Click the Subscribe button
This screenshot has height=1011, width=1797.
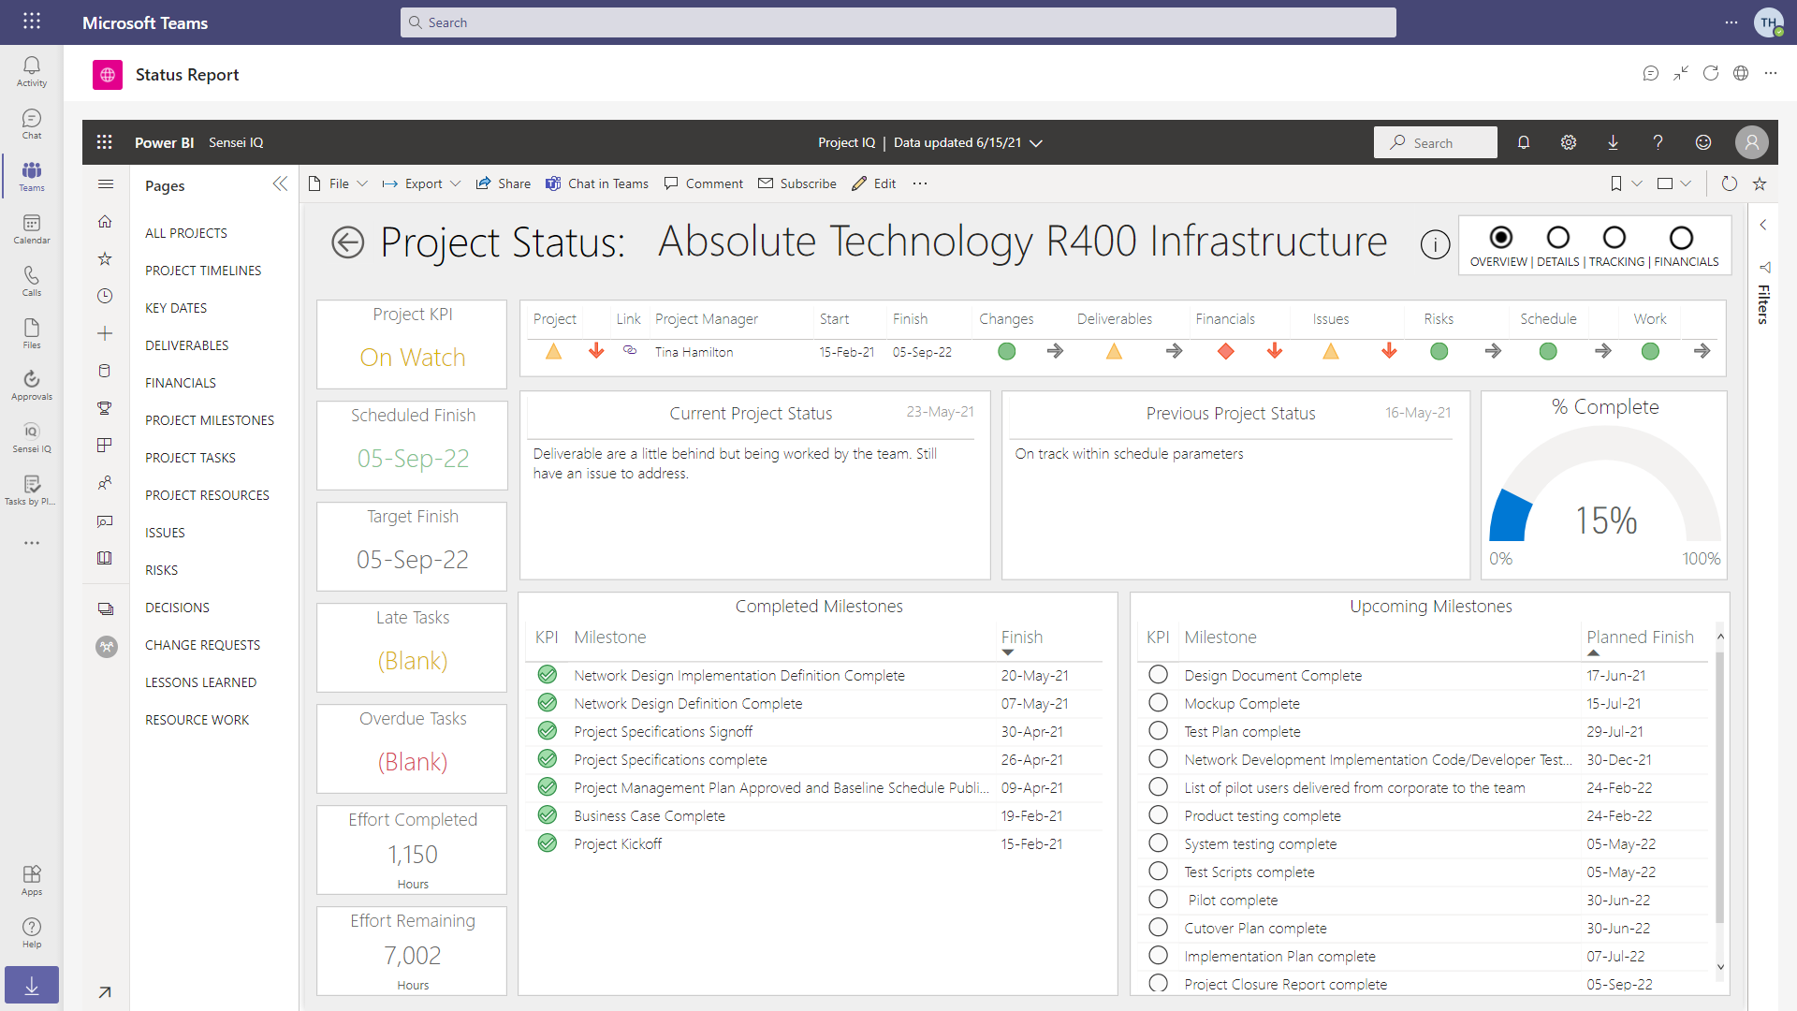point(797,183)
